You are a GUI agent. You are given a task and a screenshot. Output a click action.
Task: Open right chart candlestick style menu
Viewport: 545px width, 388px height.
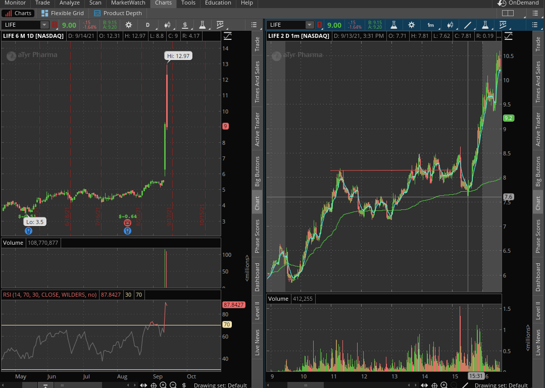click(450, 25)
